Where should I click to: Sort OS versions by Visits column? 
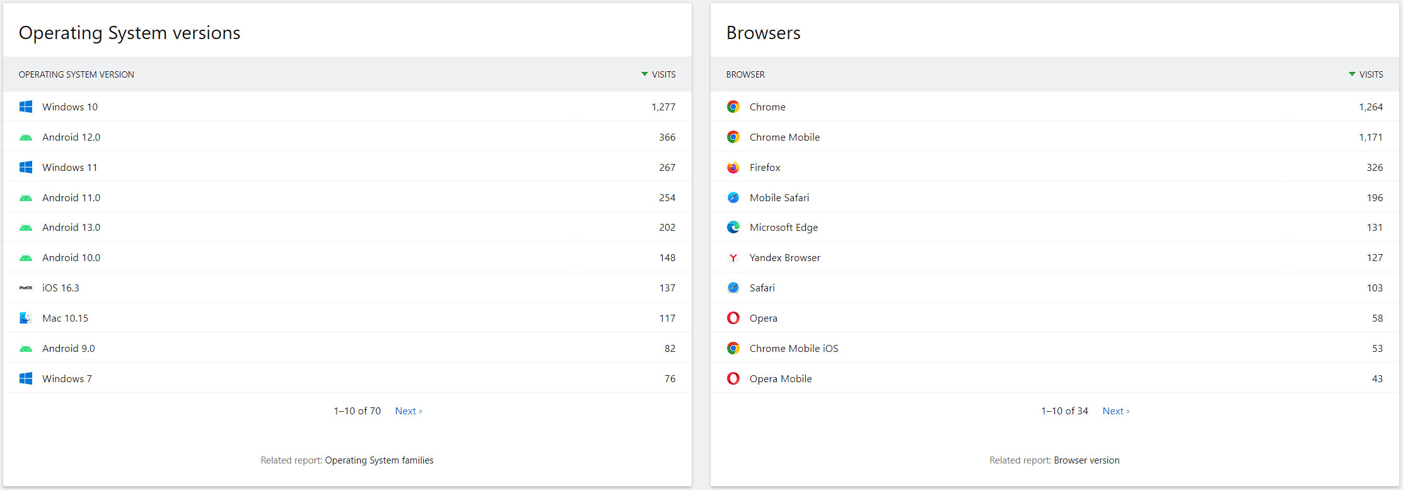[658, 74]
